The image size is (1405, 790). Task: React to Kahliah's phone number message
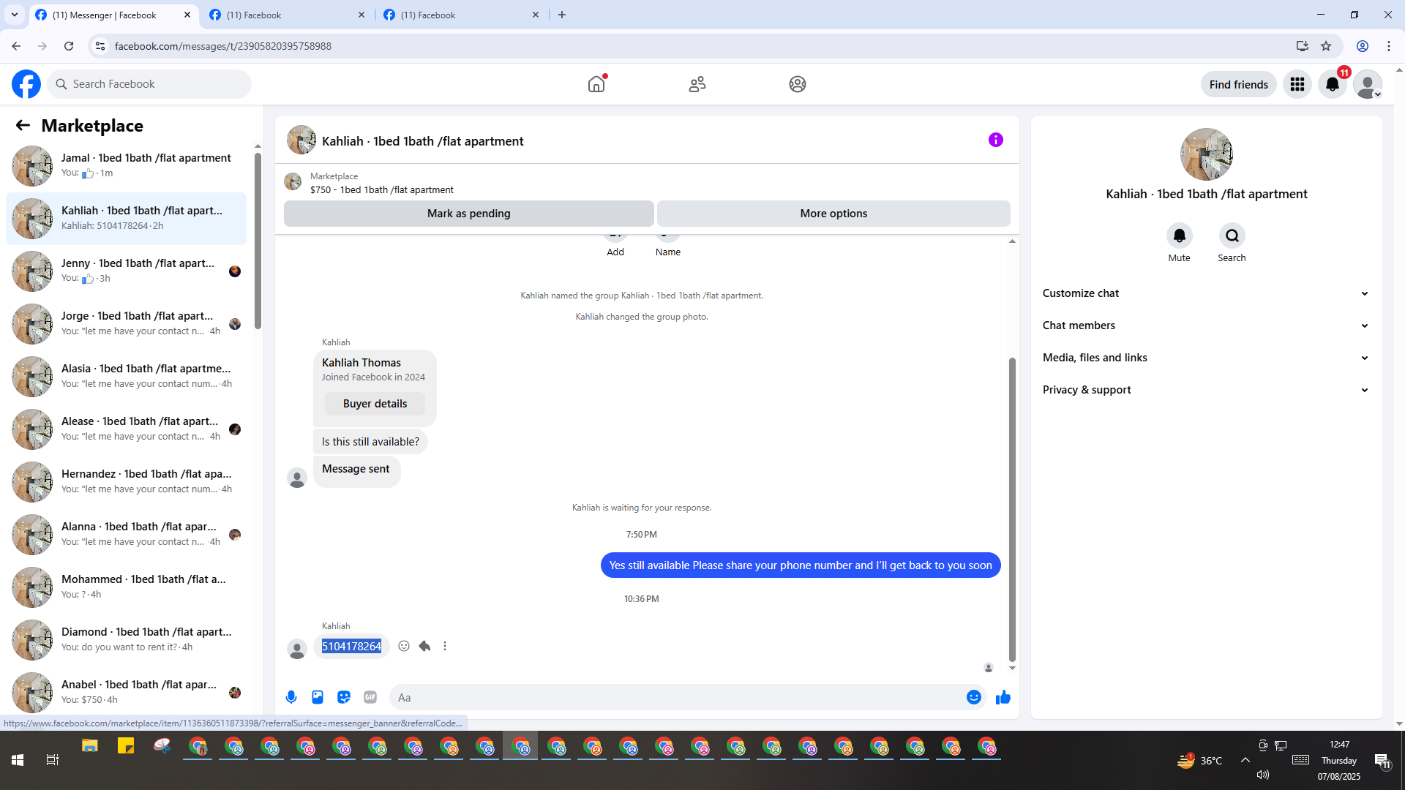click(404, 646)
